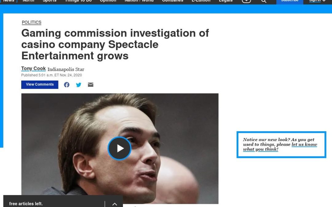Open the Opinion menu item

108,1
